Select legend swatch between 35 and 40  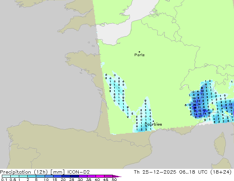[92, 176]
